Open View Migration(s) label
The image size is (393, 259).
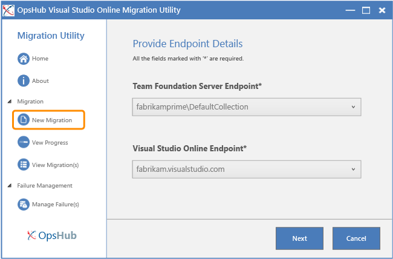(x=55, y=165)
